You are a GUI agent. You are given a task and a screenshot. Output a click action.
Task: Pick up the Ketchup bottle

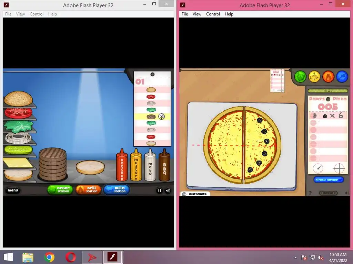(122, 165)
